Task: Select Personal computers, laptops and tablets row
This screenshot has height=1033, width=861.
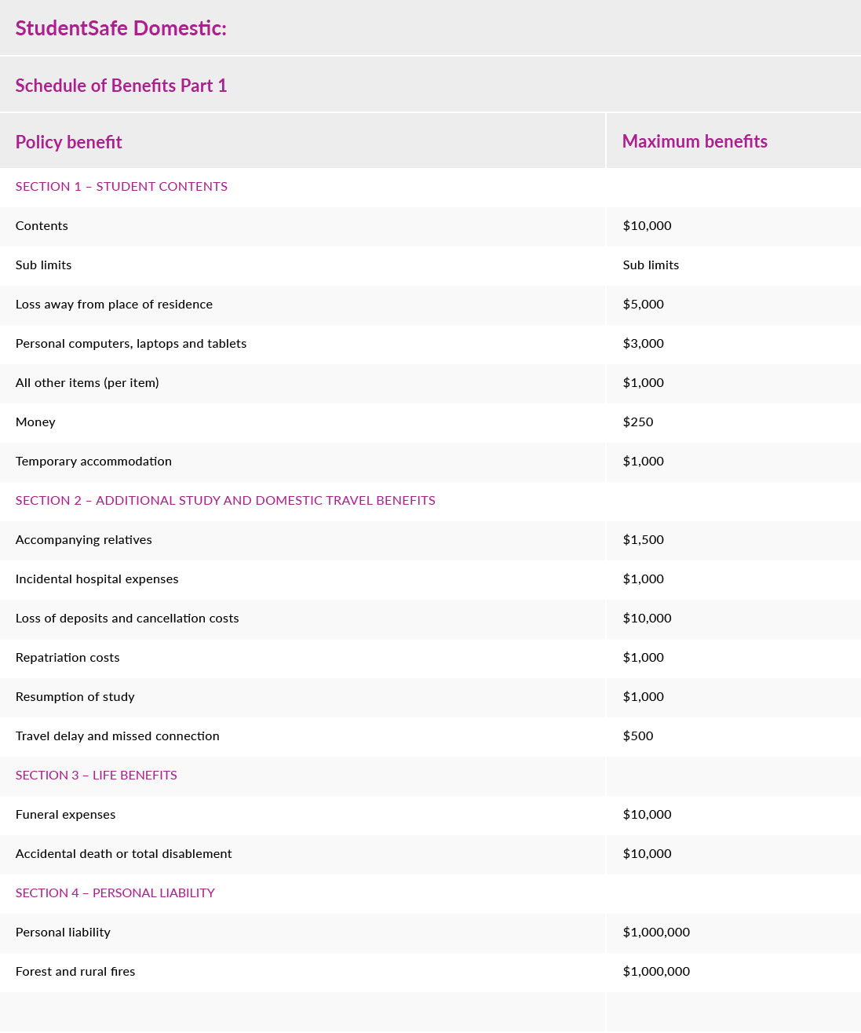Action: click(x=131, y=344)
